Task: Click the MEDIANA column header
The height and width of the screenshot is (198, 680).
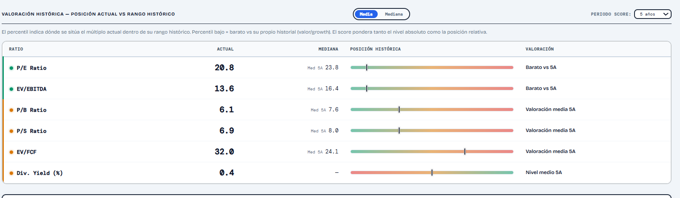Action: [328, 49]
